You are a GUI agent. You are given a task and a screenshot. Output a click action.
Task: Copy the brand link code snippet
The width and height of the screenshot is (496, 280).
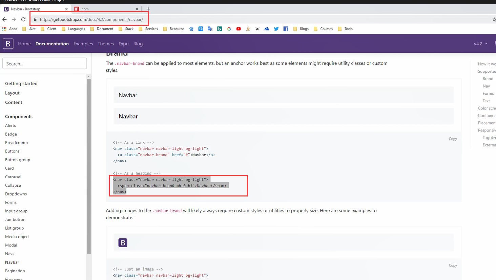coord(453,139)
